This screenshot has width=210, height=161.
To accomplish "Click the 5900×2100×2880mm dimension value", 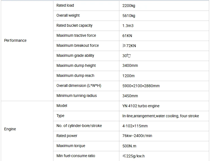I will (141, 86).
